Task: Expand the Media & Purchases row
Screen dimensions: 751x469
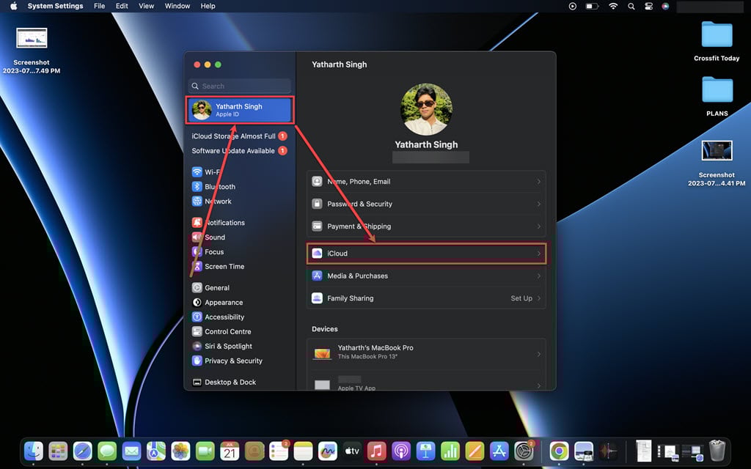Action: (x=426, y=276)
